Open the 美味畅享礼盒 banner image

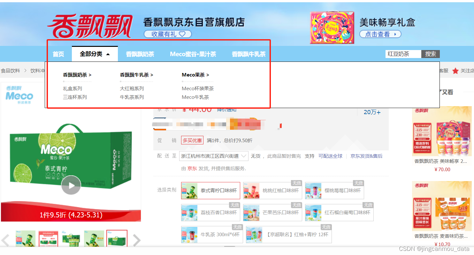(332, 27)
